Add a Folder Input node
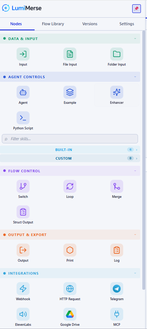 [x=117, y=54]
